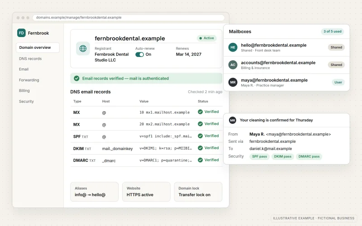This screenshot has width=362, height=226.
Task: Click the globe domain icon
Action: [83, 48]
